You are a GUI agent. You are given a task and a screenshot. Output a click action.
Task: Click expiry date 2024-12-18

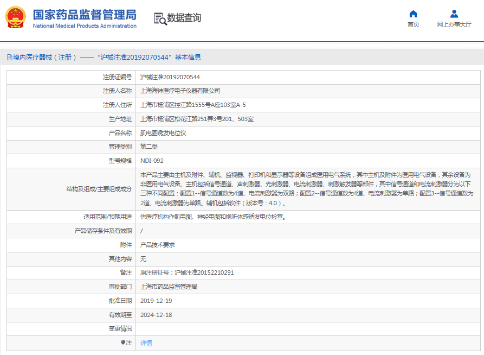pos(156,315)
